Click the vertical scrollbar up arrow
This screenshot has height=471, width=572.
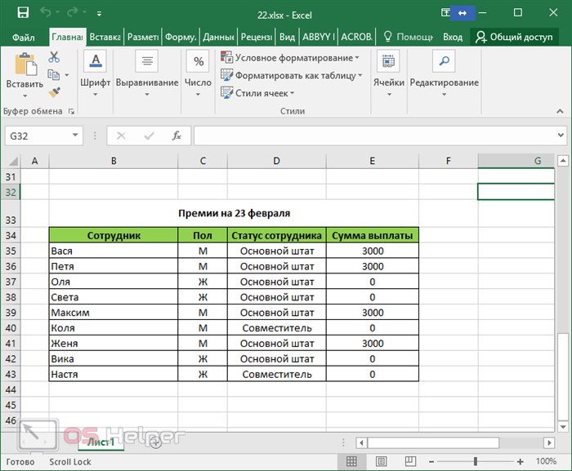[563, 161]
